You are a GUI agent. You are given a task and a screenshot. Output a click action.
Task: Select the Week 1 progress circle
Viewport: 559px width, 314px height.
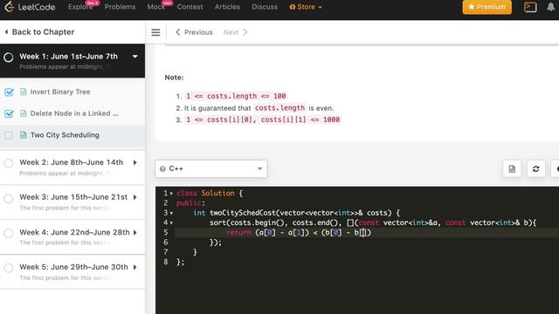[9, 57]
